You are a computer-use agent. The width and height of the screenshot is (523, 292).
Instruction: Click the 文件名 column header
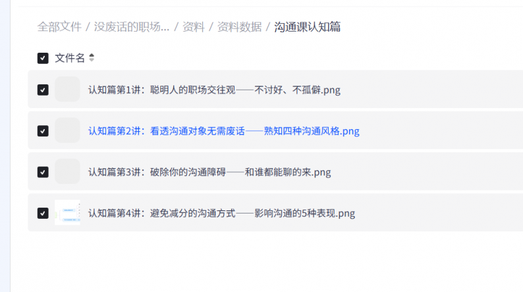(x=69, y=58)
